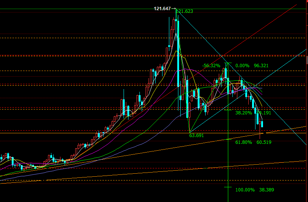Click the 121.647 peak price label
This screenshot has width=308, height=202.
pos(162,9)
